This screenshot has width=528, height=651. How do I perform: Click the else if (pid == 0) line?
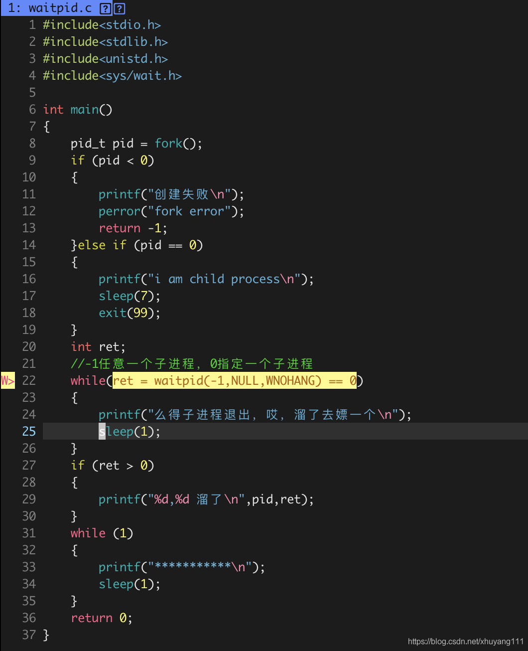pos(137,245)
